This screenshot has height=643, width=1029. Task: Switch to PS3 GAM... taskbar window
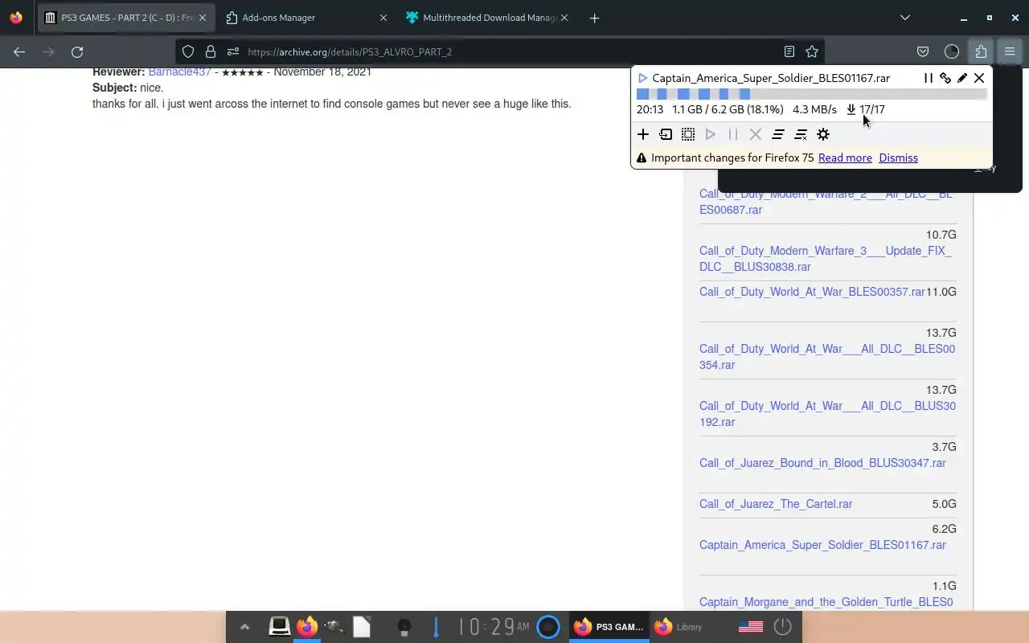[x=609, y=627]
